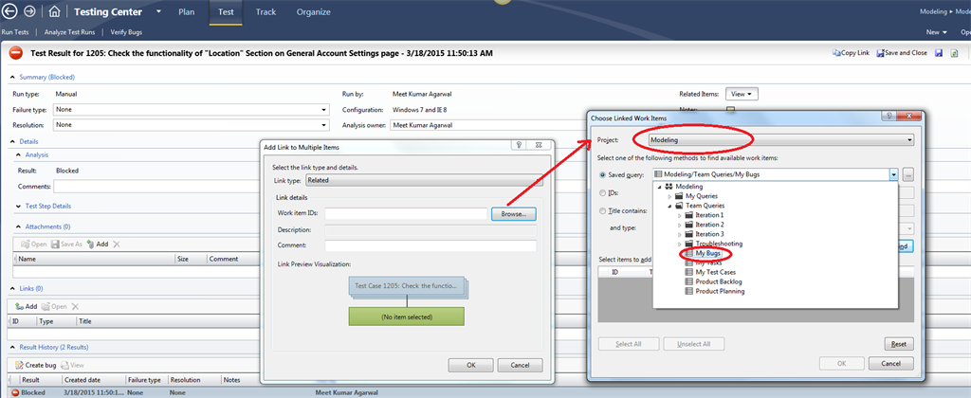971x398 pixels.
Task: Click OK in Add Link dialog
Action: point(470,365)
